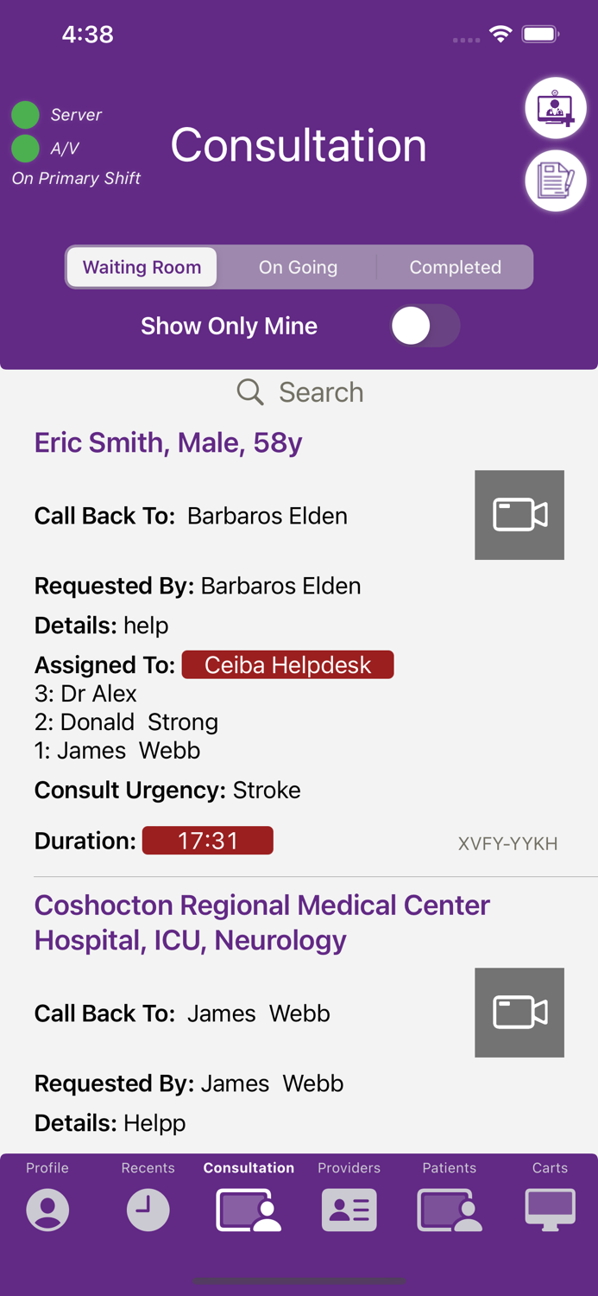The width and height of the screenshot is (598, 1296).
Task: Start the video call for Coshocton consultation
Action: [x=519, y=1012]
